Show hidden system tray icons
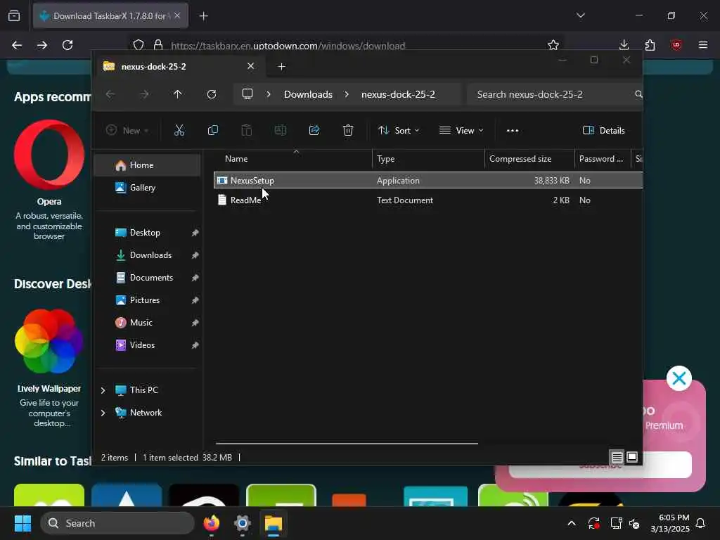This screenshot has width=720, height=540. [572, 523]
